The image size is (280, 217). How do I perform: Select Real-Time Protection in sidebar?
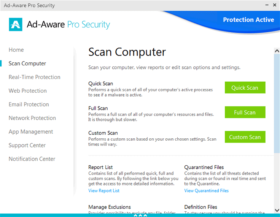(x=35, y=77)
